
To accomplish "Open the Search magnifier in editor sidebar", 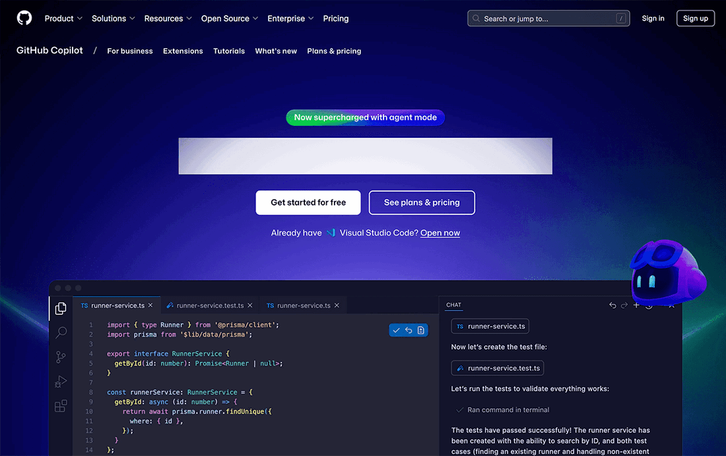I will point(61,333).
